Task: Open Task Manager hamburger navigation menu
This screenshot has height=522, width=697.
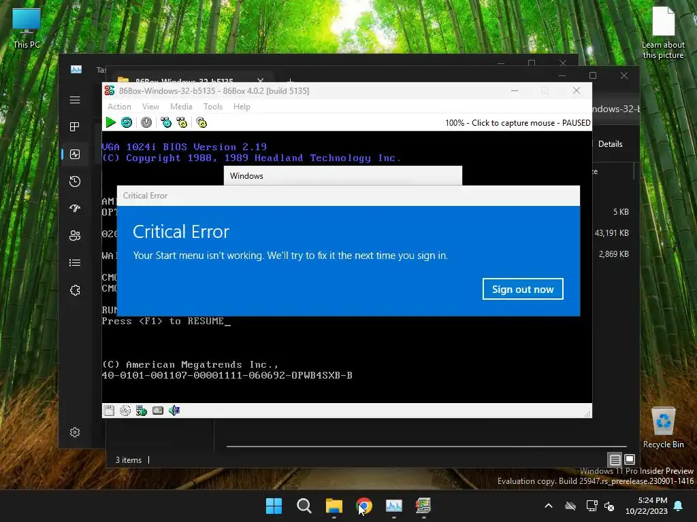Action: pos(75,100)
